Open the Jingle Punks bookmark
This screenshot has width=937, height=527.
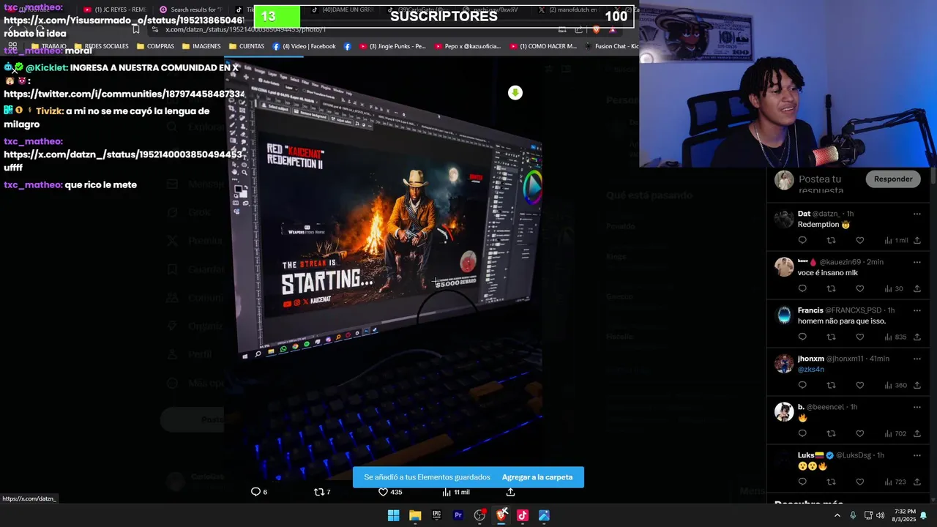(392, 46)
